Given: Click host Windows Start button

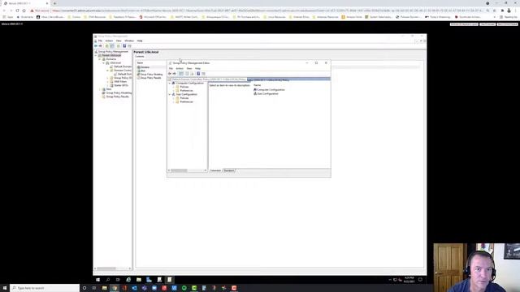Looking at the screenshot, I should click(5, 288).
